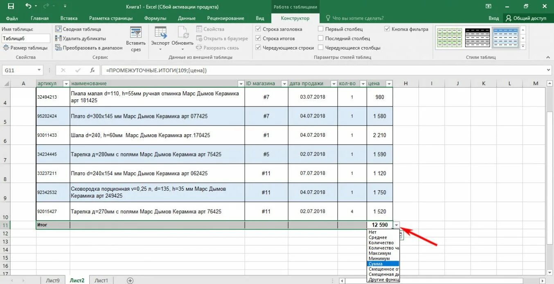Screen dimensions: 554x284
Task: Enable Первый столбец checkbox
Action: [x=321, y=29]
